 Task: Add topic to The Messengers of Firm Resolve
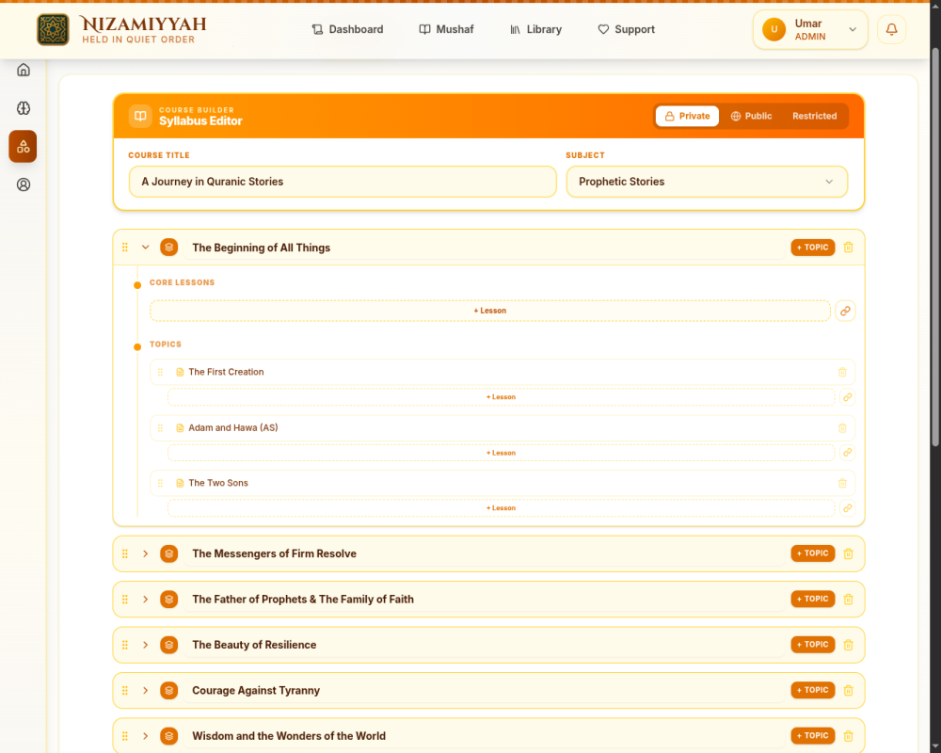[x=813, y=553]
